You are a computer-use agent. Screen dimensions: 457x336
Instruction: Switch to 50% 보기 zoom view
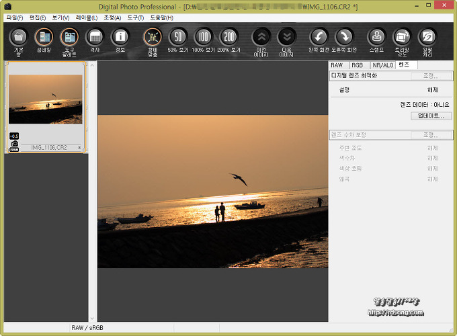coord(178,38)
